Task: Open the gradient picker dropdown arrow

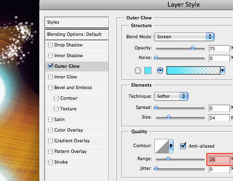Action: 223,71
